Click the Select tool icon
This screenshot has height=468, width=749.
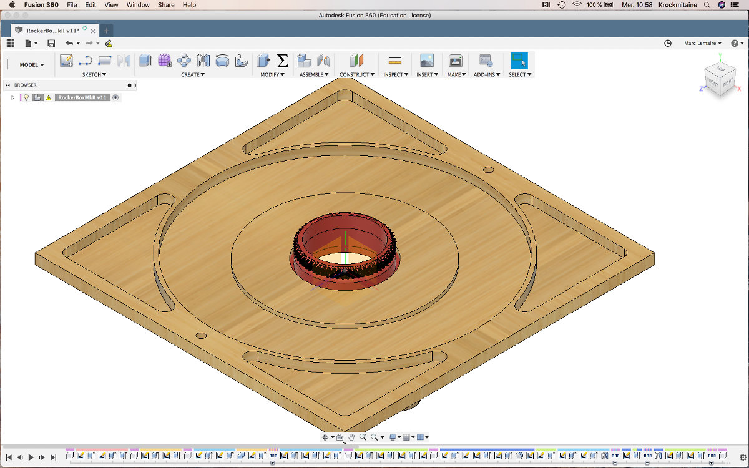519,61
